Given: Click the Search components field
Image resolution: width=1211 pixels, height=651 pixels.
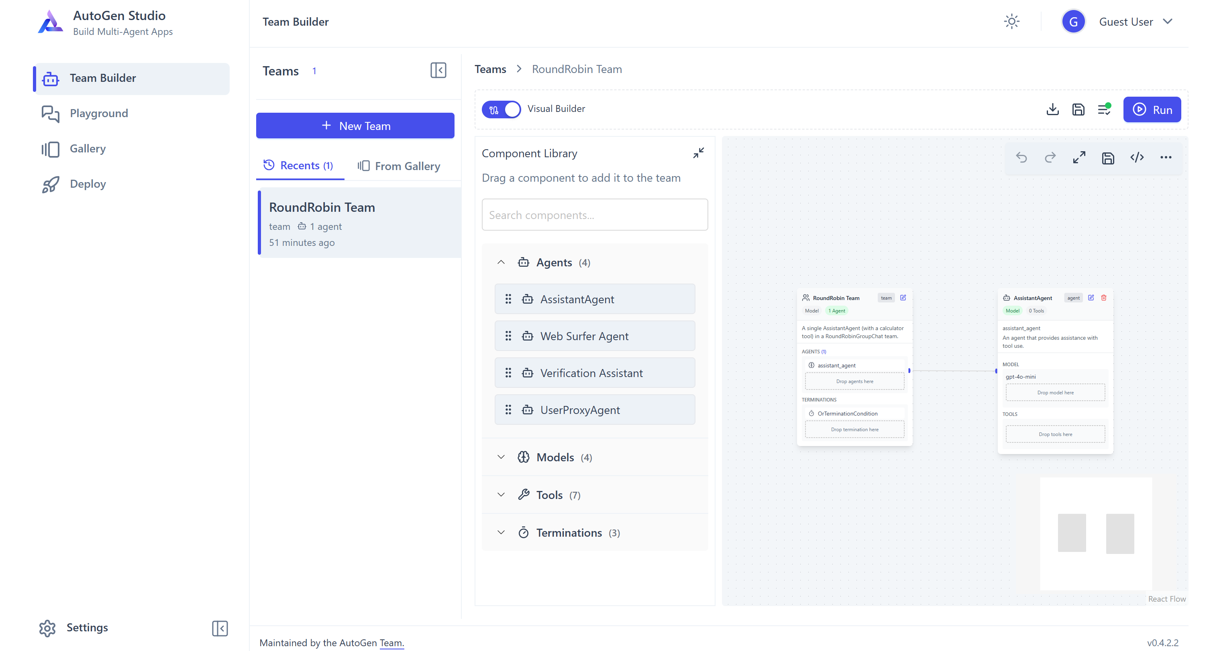Looking at the screenshot, I should click(594, 215).
